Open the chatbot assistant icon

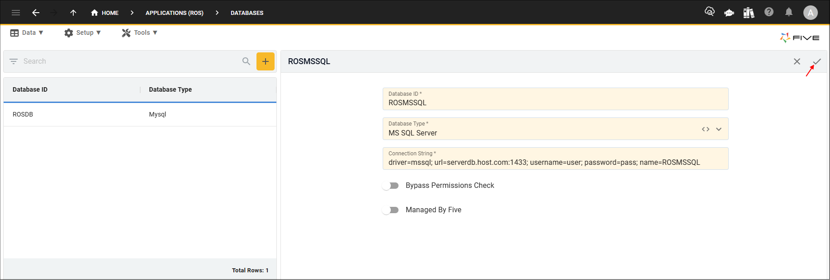(x=729, y=13)
